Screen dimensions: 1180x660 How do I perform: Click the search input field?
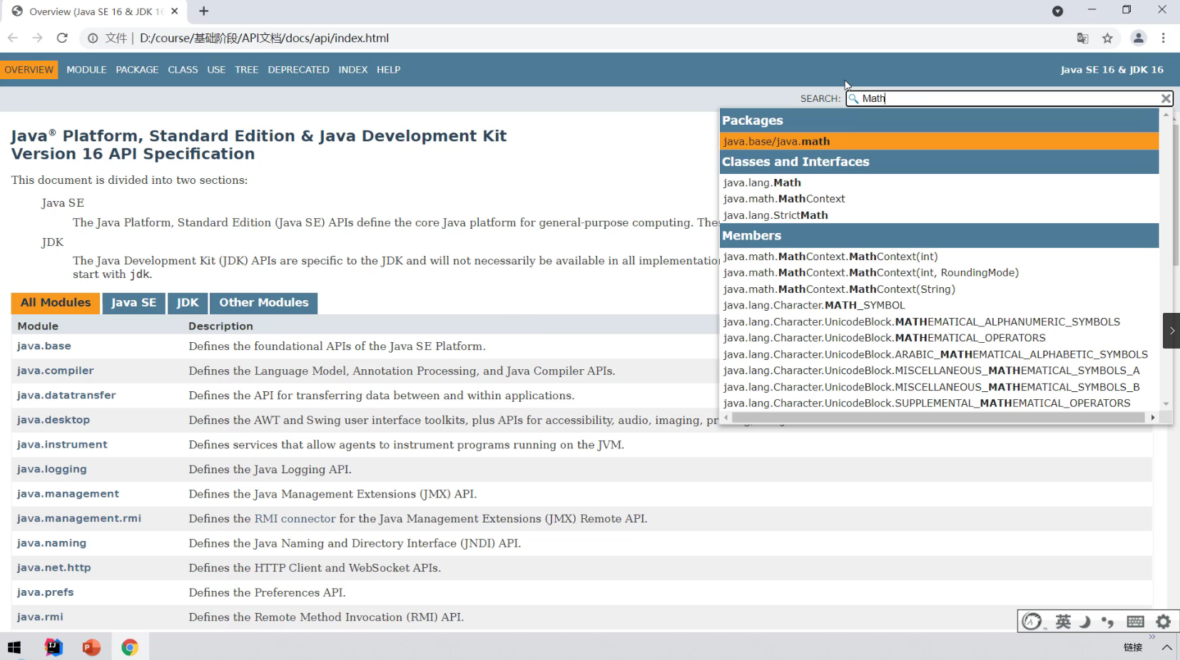pos(1009,98)
